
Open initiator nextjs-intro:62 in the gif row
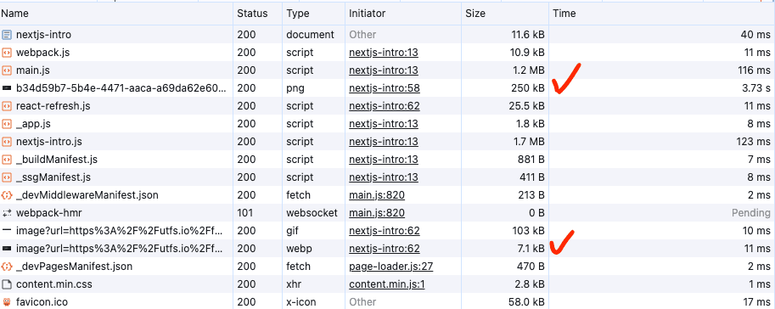[x=384, y=231]
